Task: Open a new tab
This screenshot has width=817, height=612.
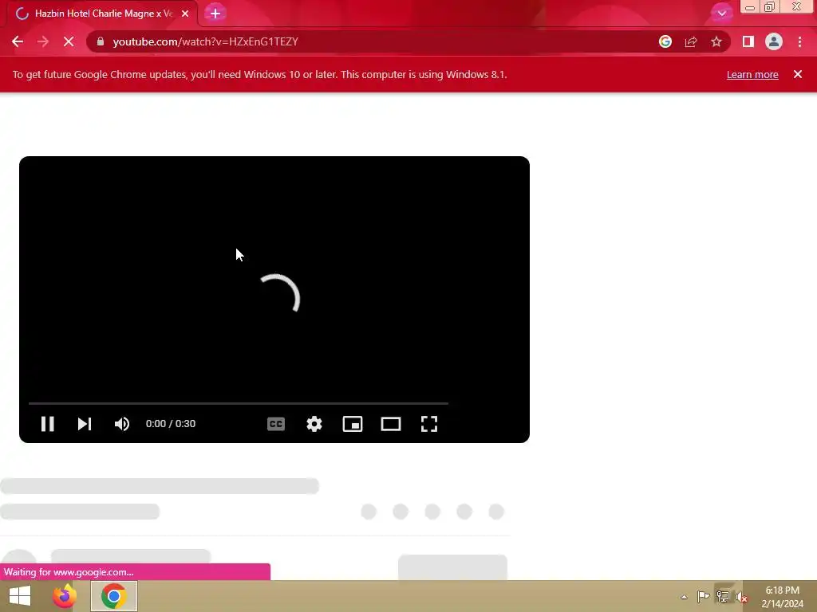Action: (215, 14)
